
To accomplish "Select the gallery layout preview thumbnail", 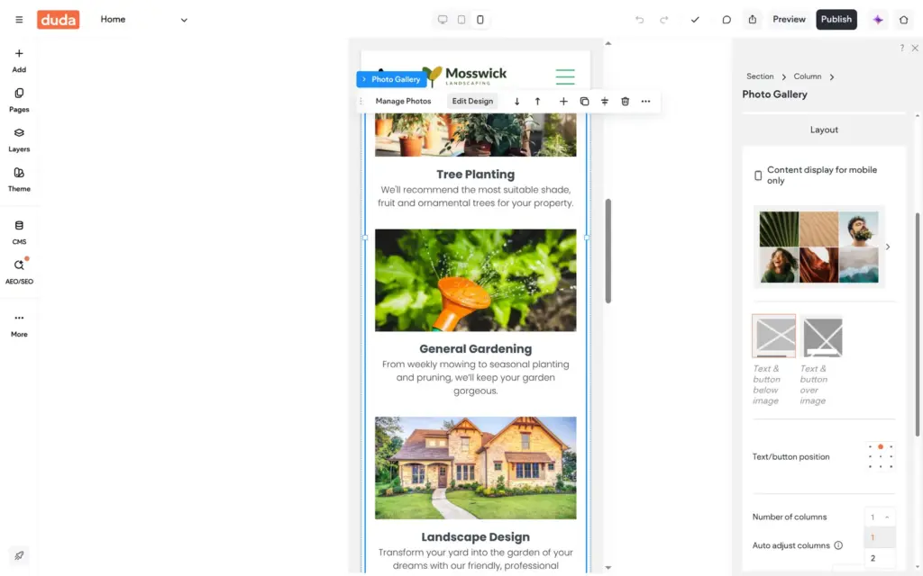I will (x=818, y=247).
